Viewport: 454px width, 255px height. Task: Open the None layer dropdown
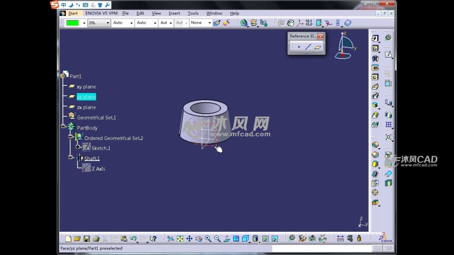(x=200, y=23)
